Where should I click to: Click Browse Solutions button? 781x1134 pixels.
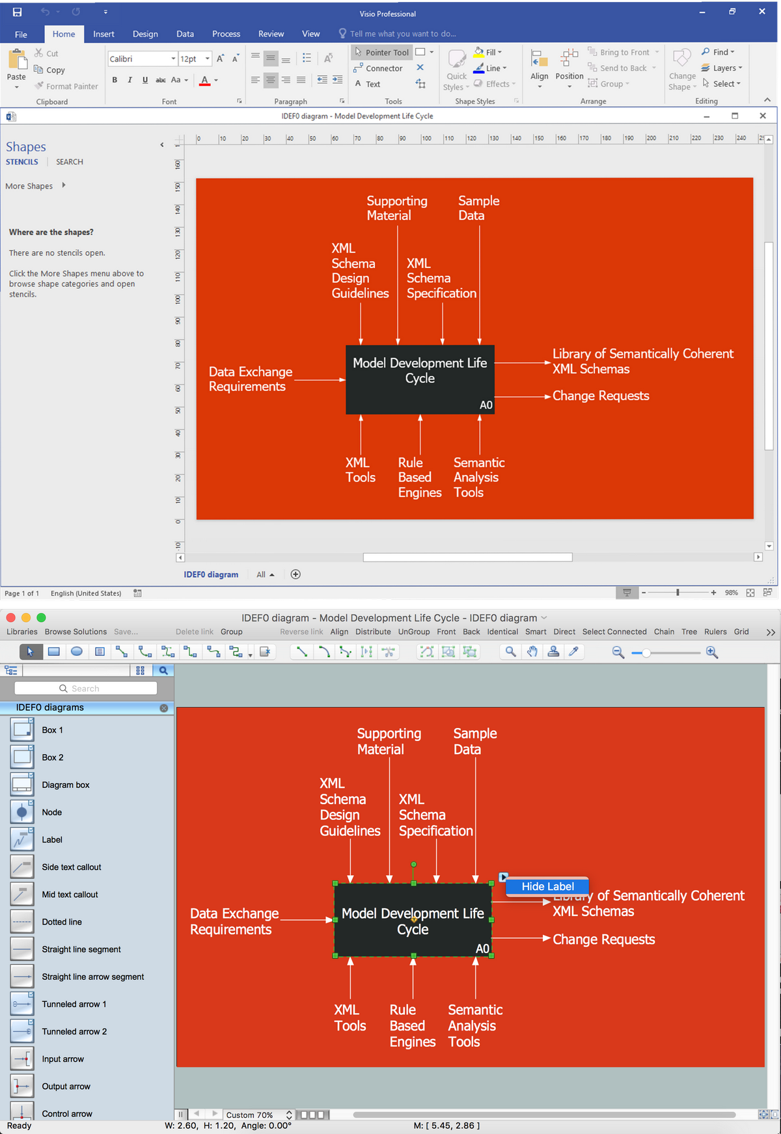[x=75, y=632]
